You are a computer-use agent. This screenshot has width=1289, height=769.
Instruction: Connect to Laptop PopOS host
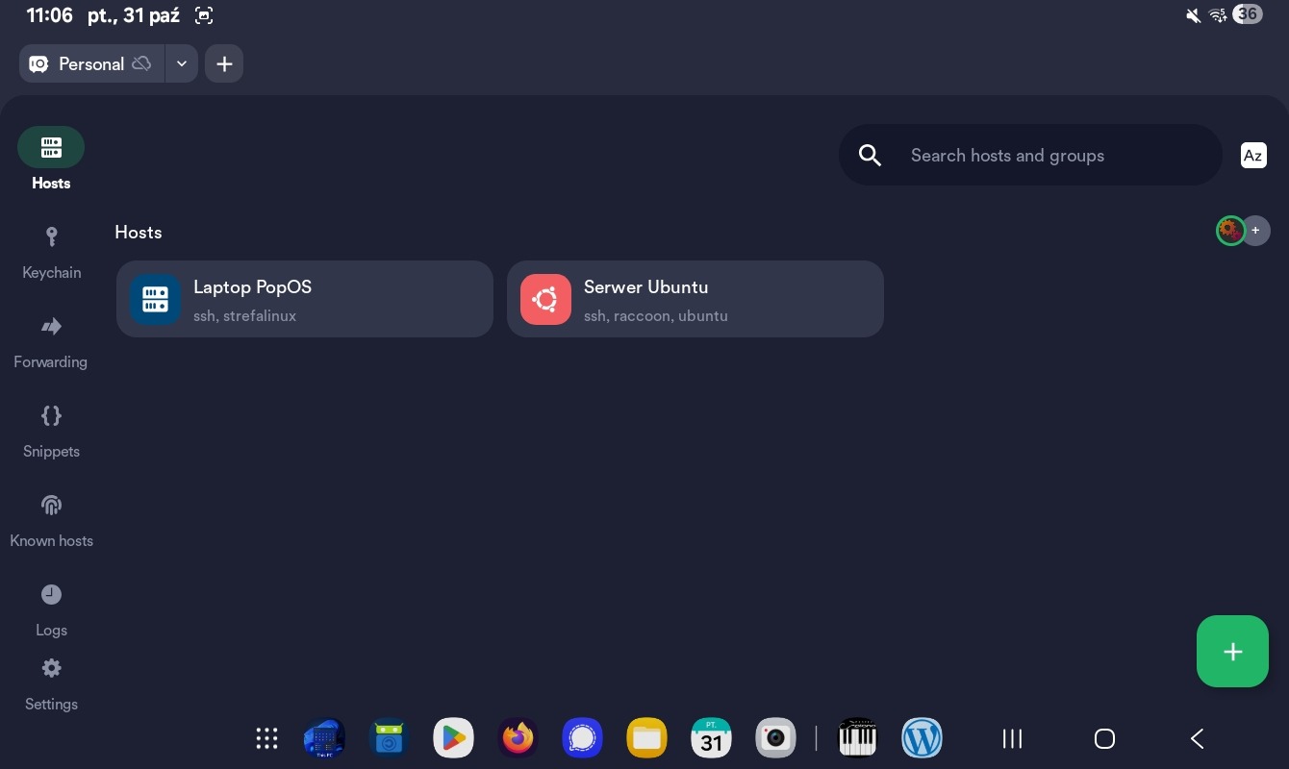coord(305,299)
